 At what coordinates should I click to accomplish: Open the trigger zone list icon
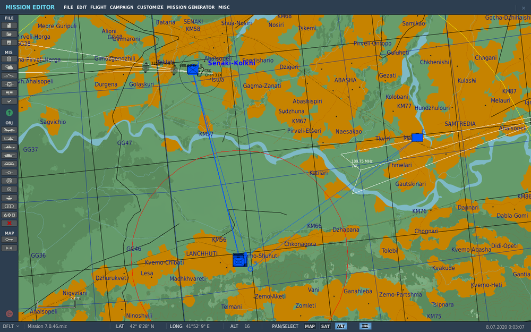click(9, 84)
